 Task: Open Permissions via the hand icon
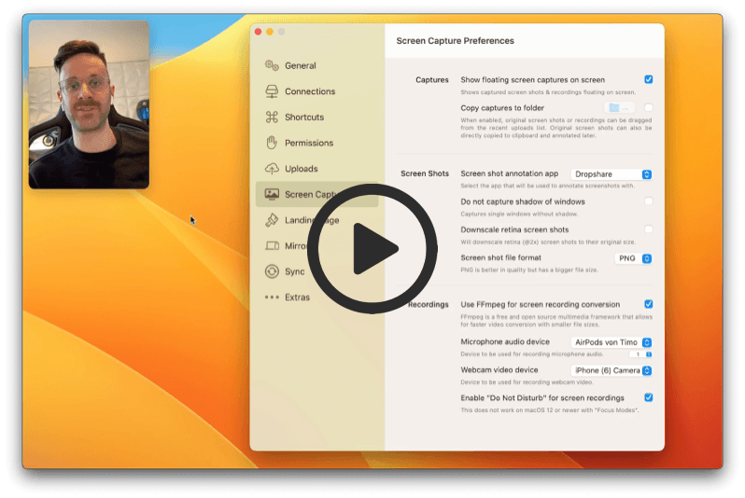pyautogui.click(x=272, y=143)
